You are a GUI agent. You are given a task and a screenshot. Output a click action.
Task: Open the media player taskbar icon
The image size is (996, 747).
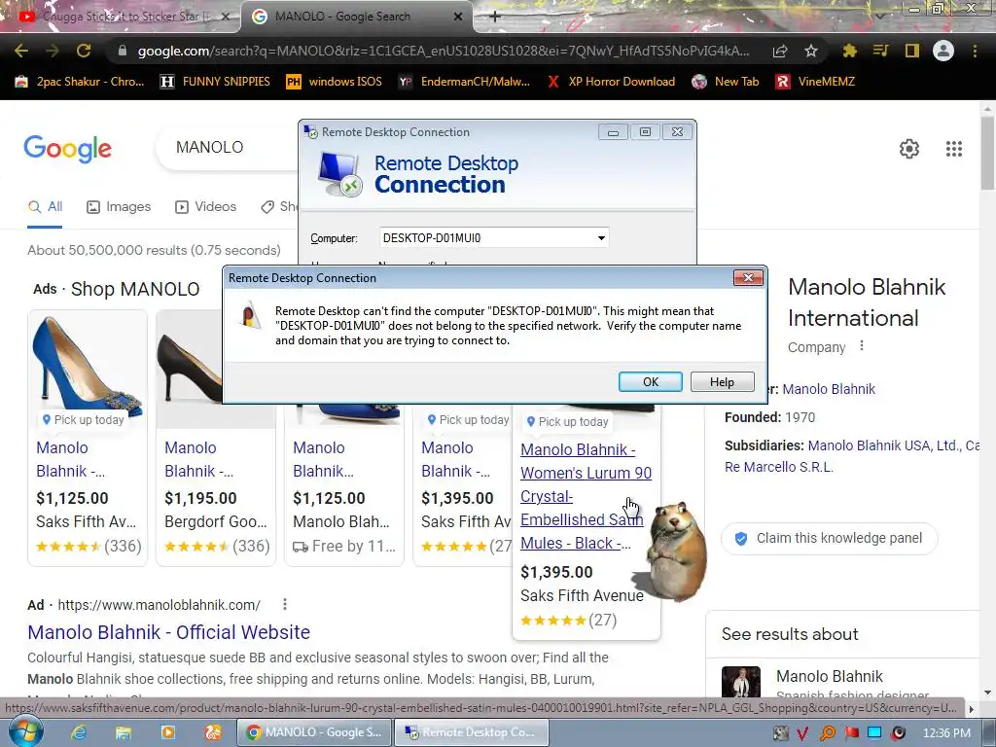pyautogui.click(x=167, y=733)
